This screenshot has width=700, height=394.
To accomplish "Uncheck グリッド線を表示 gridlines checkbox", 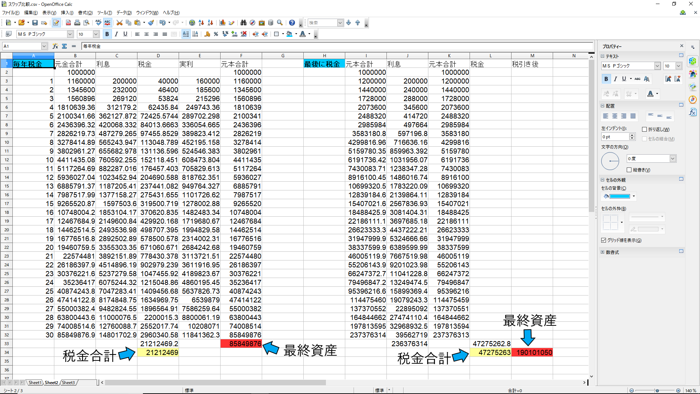I will click(604, 240).
